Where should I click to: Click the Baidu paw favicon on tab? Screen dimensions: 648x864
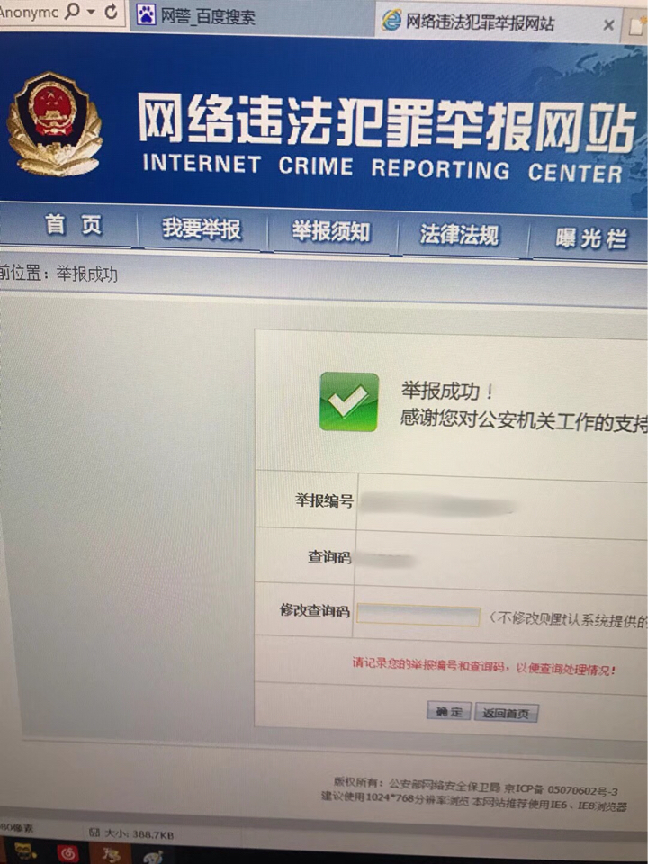pos(146,15)
